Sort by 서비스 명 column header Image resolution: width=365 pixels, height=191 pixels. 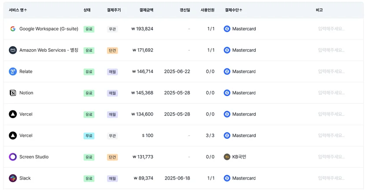(18, 10)
